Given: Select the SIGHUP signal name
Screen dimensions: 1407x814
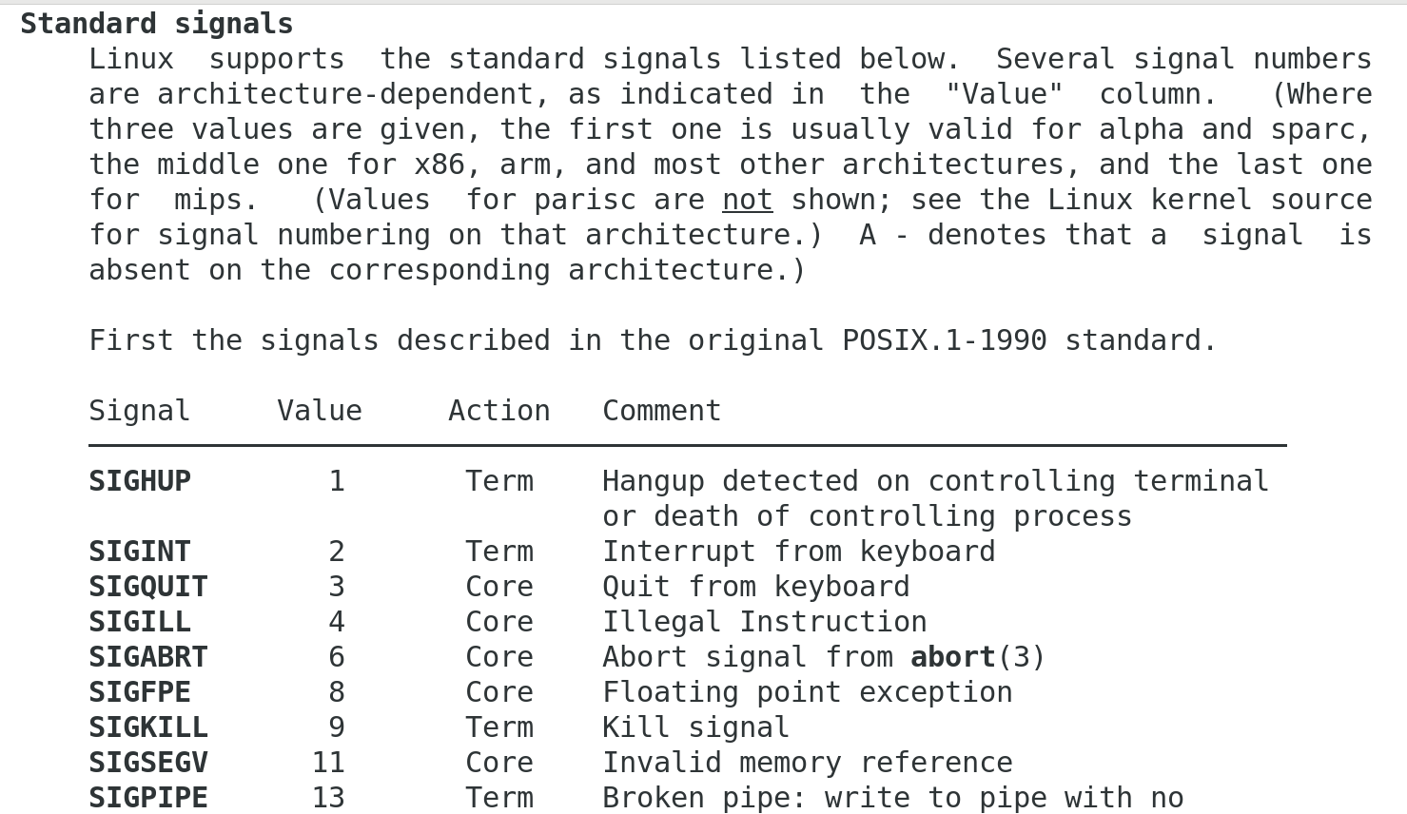Looking at the screenshot, I should 140,481.
